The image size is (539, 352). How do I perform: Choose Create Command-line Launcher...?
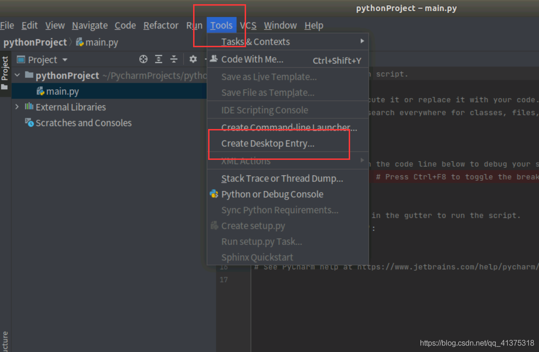(288, 128)
